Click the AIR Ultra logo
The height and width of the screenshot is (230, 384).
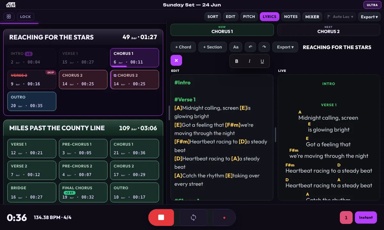click(x=11, y=5)
